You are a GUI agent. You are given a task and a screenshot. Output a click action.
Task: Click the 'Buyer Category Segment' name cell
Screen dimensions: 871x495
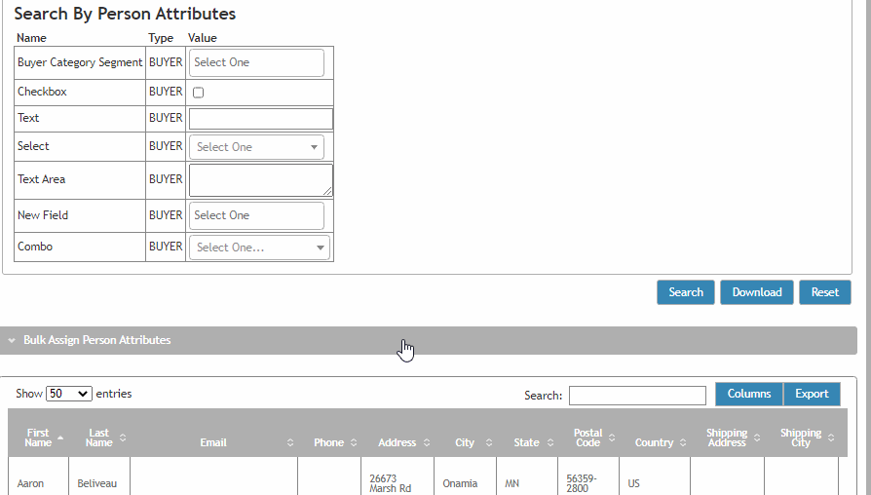[x=80, y=62]
